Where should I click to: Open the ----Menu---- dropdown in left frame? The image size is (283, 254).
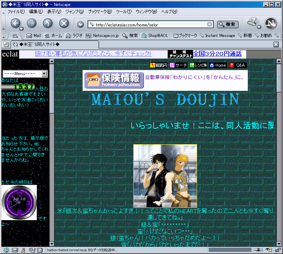(x=25, y=74)
